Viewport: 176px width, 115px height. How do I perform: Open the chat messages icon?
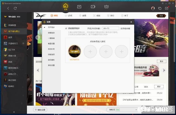tap(160, 8)
